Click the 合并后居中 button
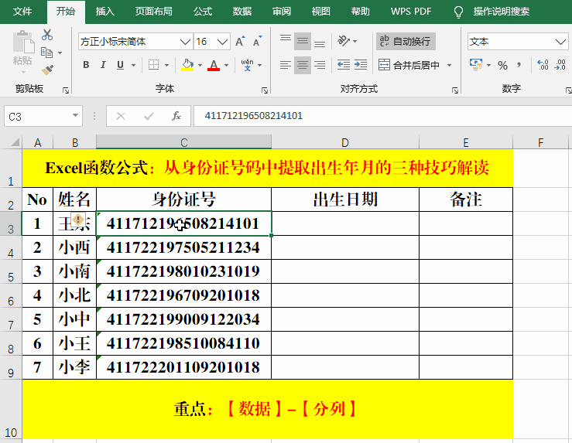The width and height of the screenshot is (572, 443). (x=409, y=65)
